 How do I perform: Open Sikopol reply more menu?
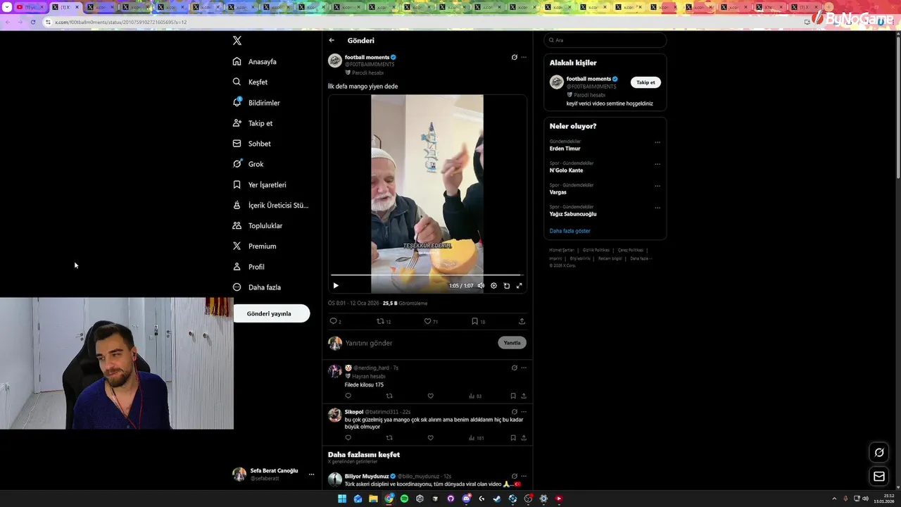coord(524,412)
